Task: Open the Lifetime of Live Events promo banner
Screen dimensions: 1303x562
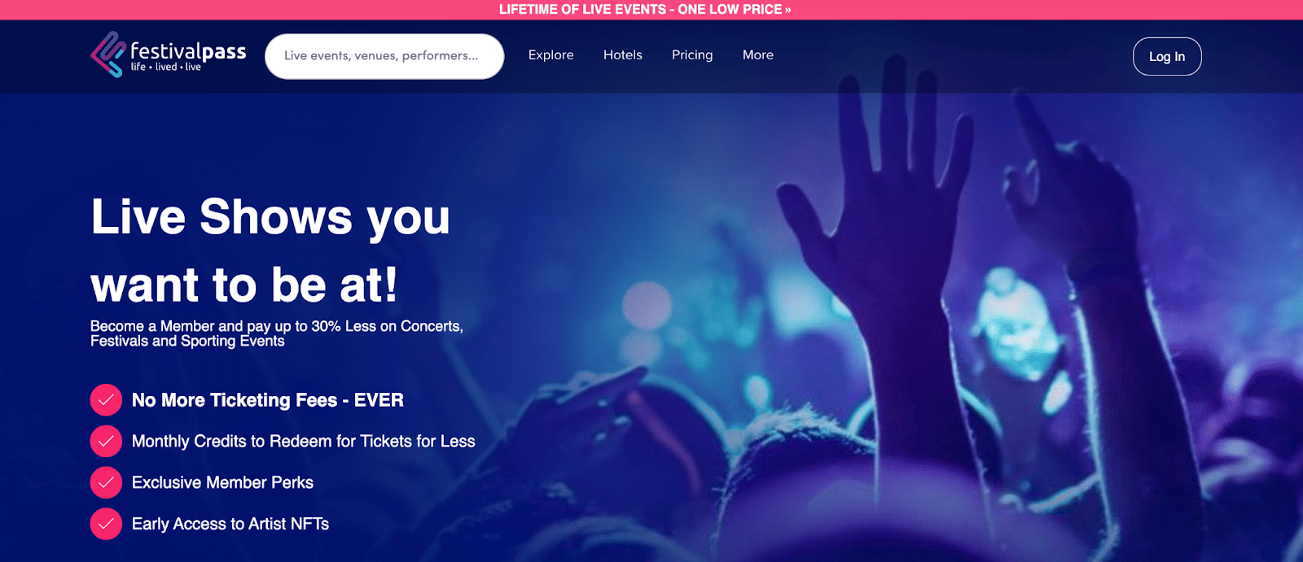Action: (x=645, y=10)
